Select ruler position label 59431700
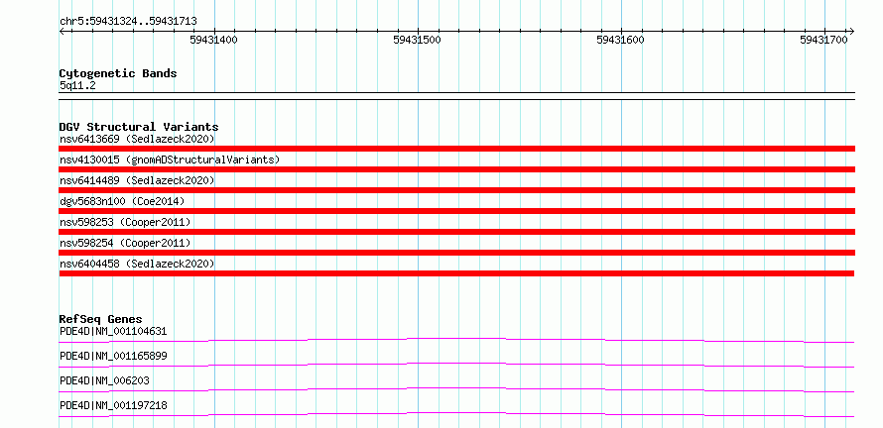The height and width of the screenshot is (428, 883). [x=823, y=41]
